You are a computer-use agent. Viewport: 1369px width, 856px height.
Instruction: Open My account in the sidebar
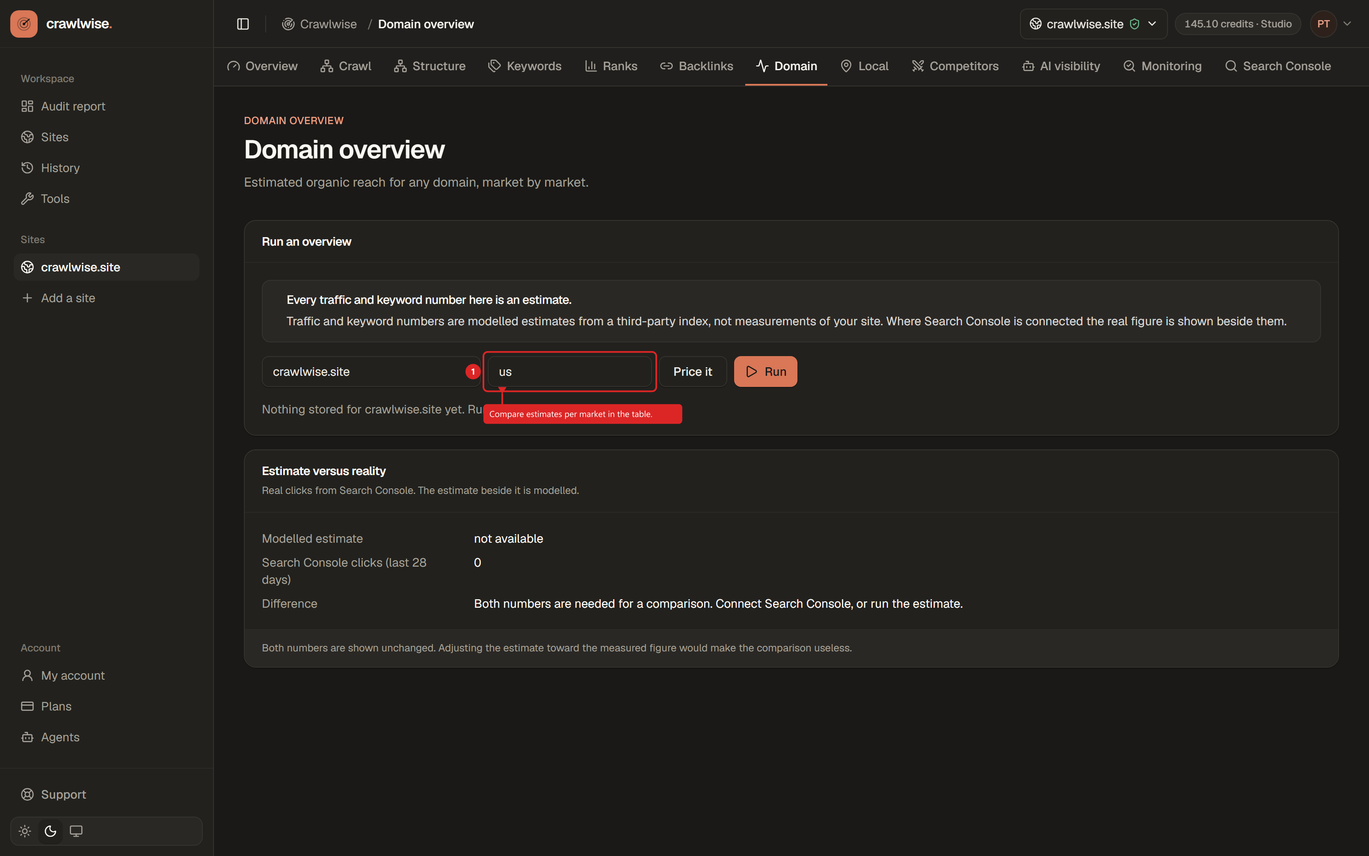pos(107,675)
